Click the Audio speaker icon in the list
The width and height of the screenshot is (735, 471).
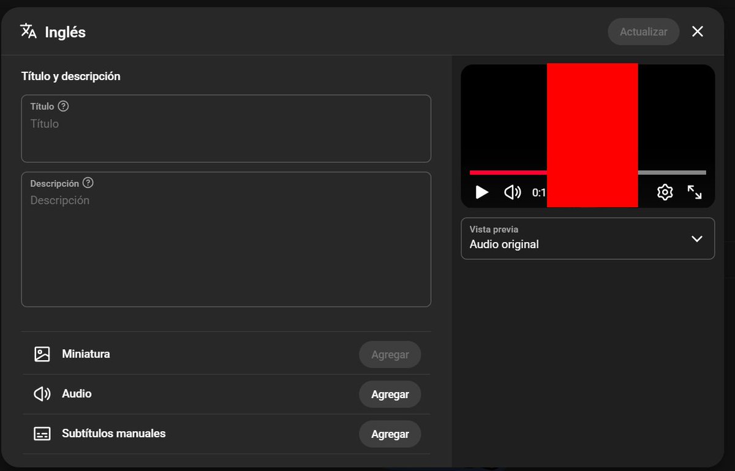point(42,394)
